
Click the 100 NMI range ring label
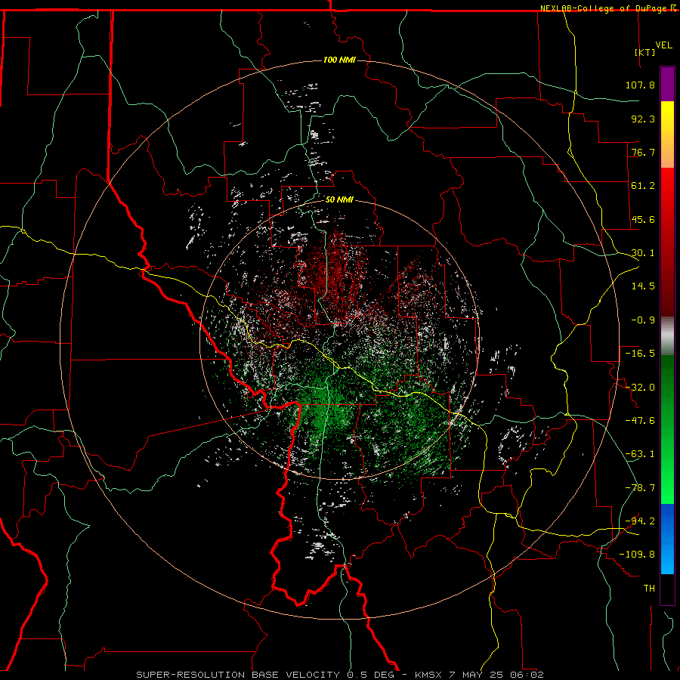(x=339, y=60)
